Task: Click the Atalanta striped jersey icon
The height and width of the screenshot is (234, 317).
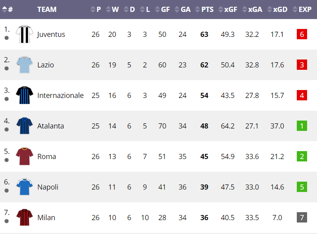Action: 25,126
